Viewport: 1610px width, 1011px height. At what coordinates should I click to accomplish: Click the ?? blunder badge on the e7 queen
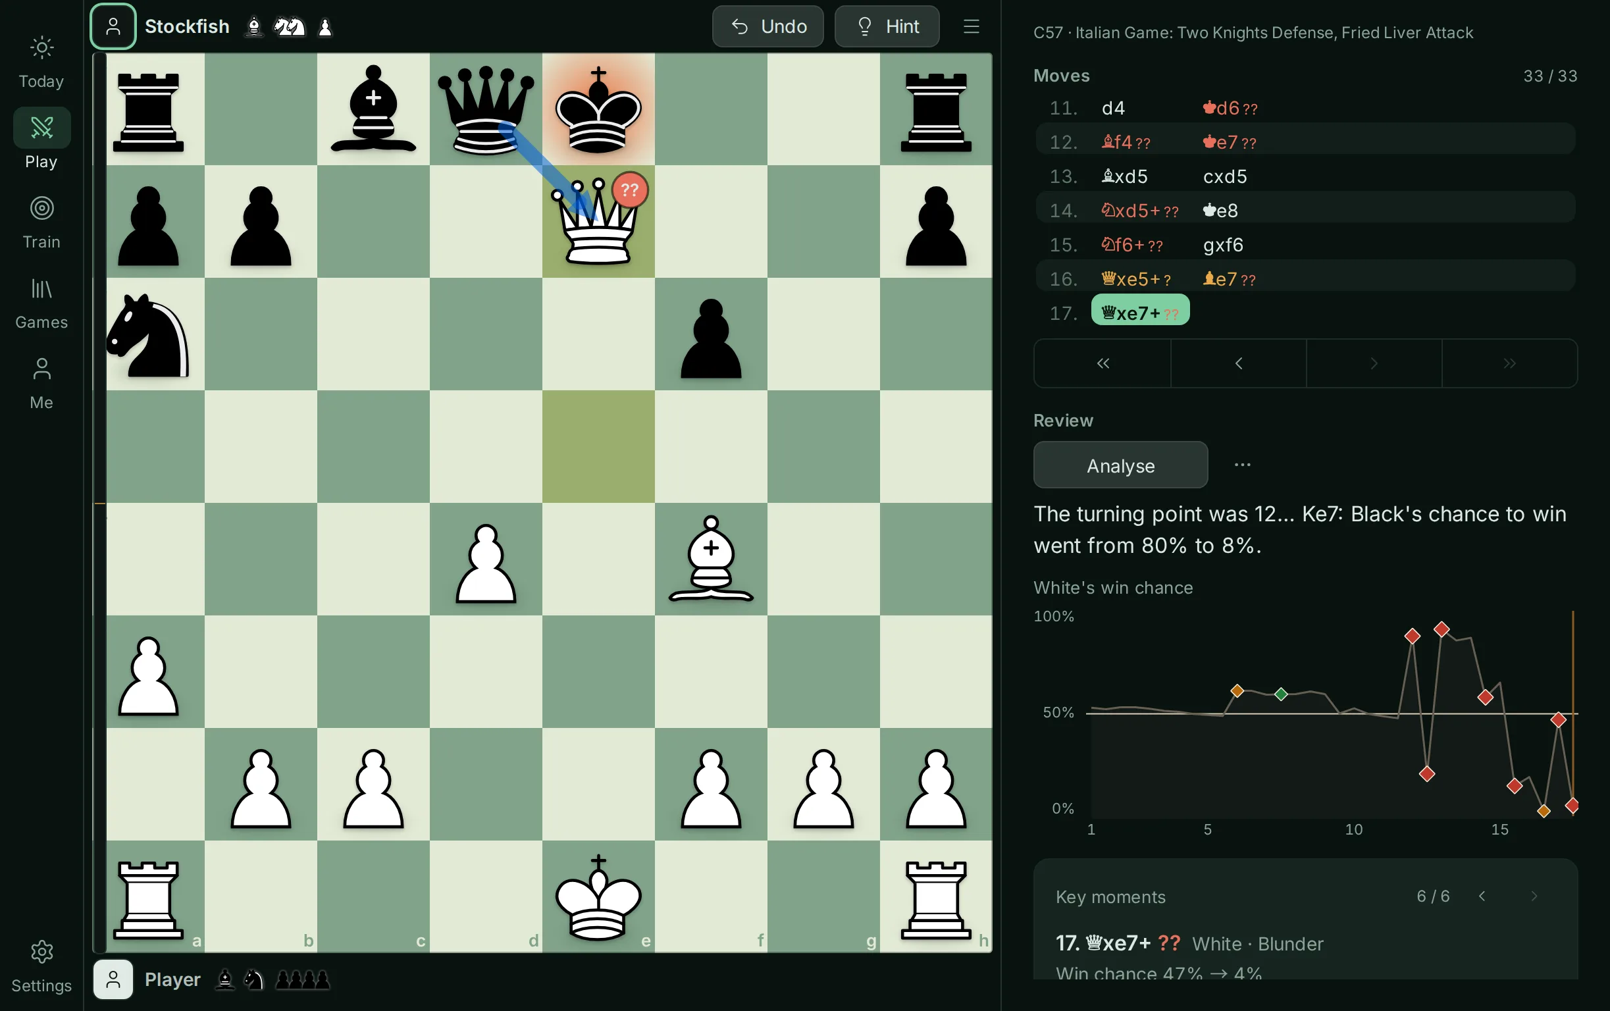[x=630, y=190]
